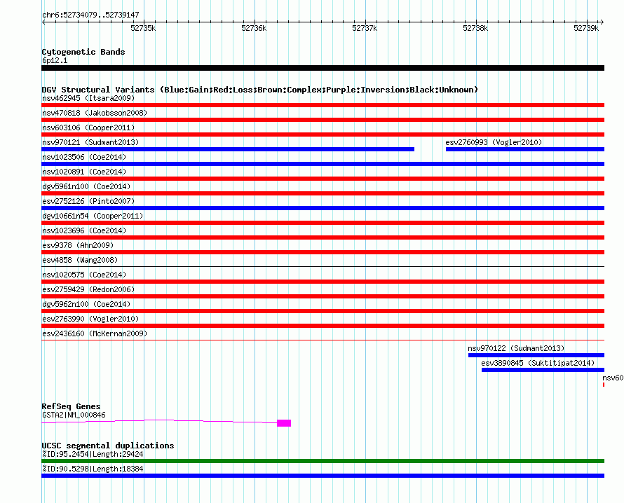The image size is (624, 503).
Task: Click nsv1020575 (Coe2014) label
Action: coord(84,275)
